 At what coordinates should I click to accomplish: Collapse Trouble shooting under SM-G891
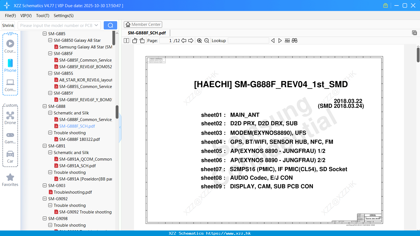click(x=50, y=172)
